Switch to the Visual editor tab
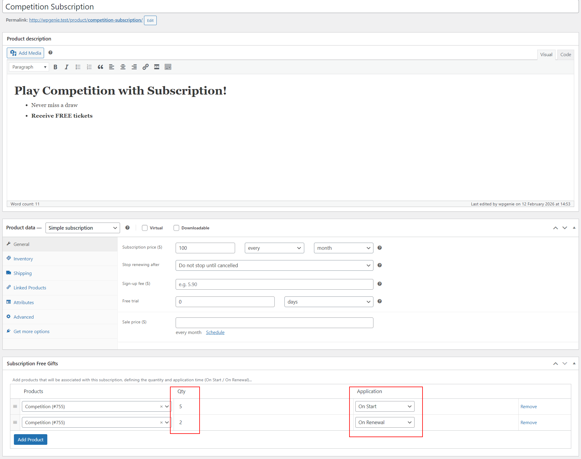The height and width of the screenshot is (459, 581). click(546, 55)
